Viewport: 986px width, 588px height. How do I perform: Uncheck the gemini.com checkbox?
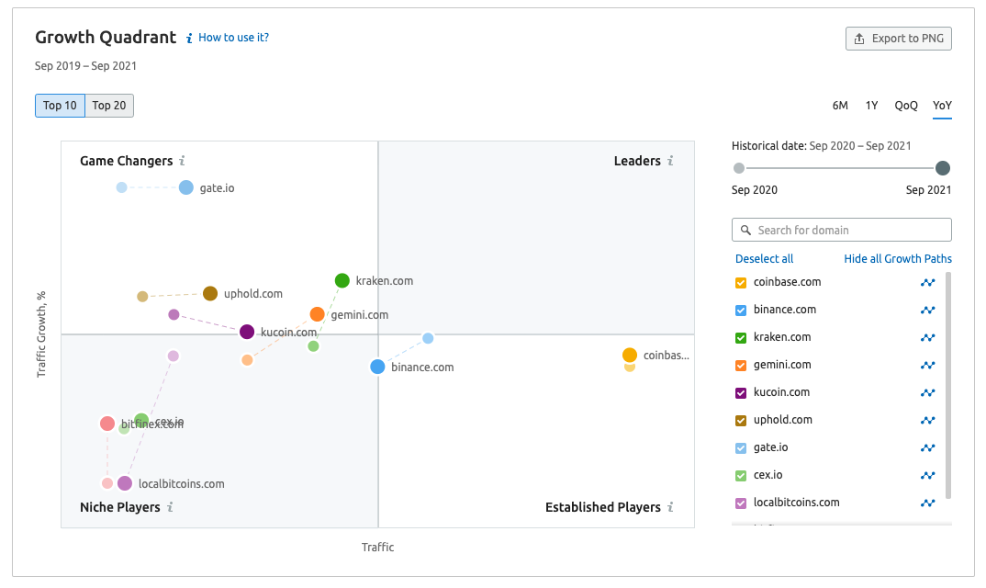[741, 366]
